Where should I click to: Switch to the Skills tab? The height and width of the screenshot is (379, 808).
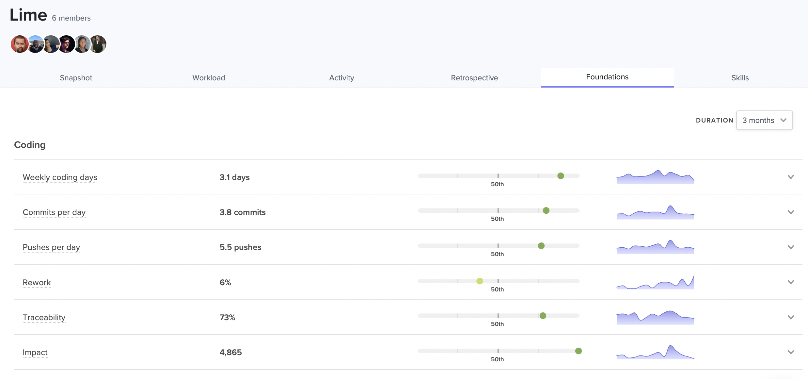pyautogui.click(x=740, y=78)
